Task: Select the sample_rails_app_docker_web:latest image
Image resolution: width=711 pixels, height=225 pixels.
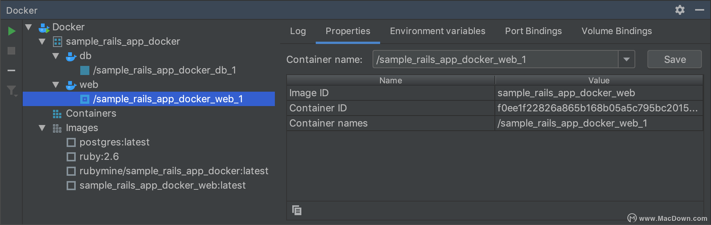Action: (156, 186)
